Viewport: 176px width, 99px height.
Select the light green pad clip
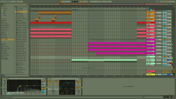pos(104,60)
